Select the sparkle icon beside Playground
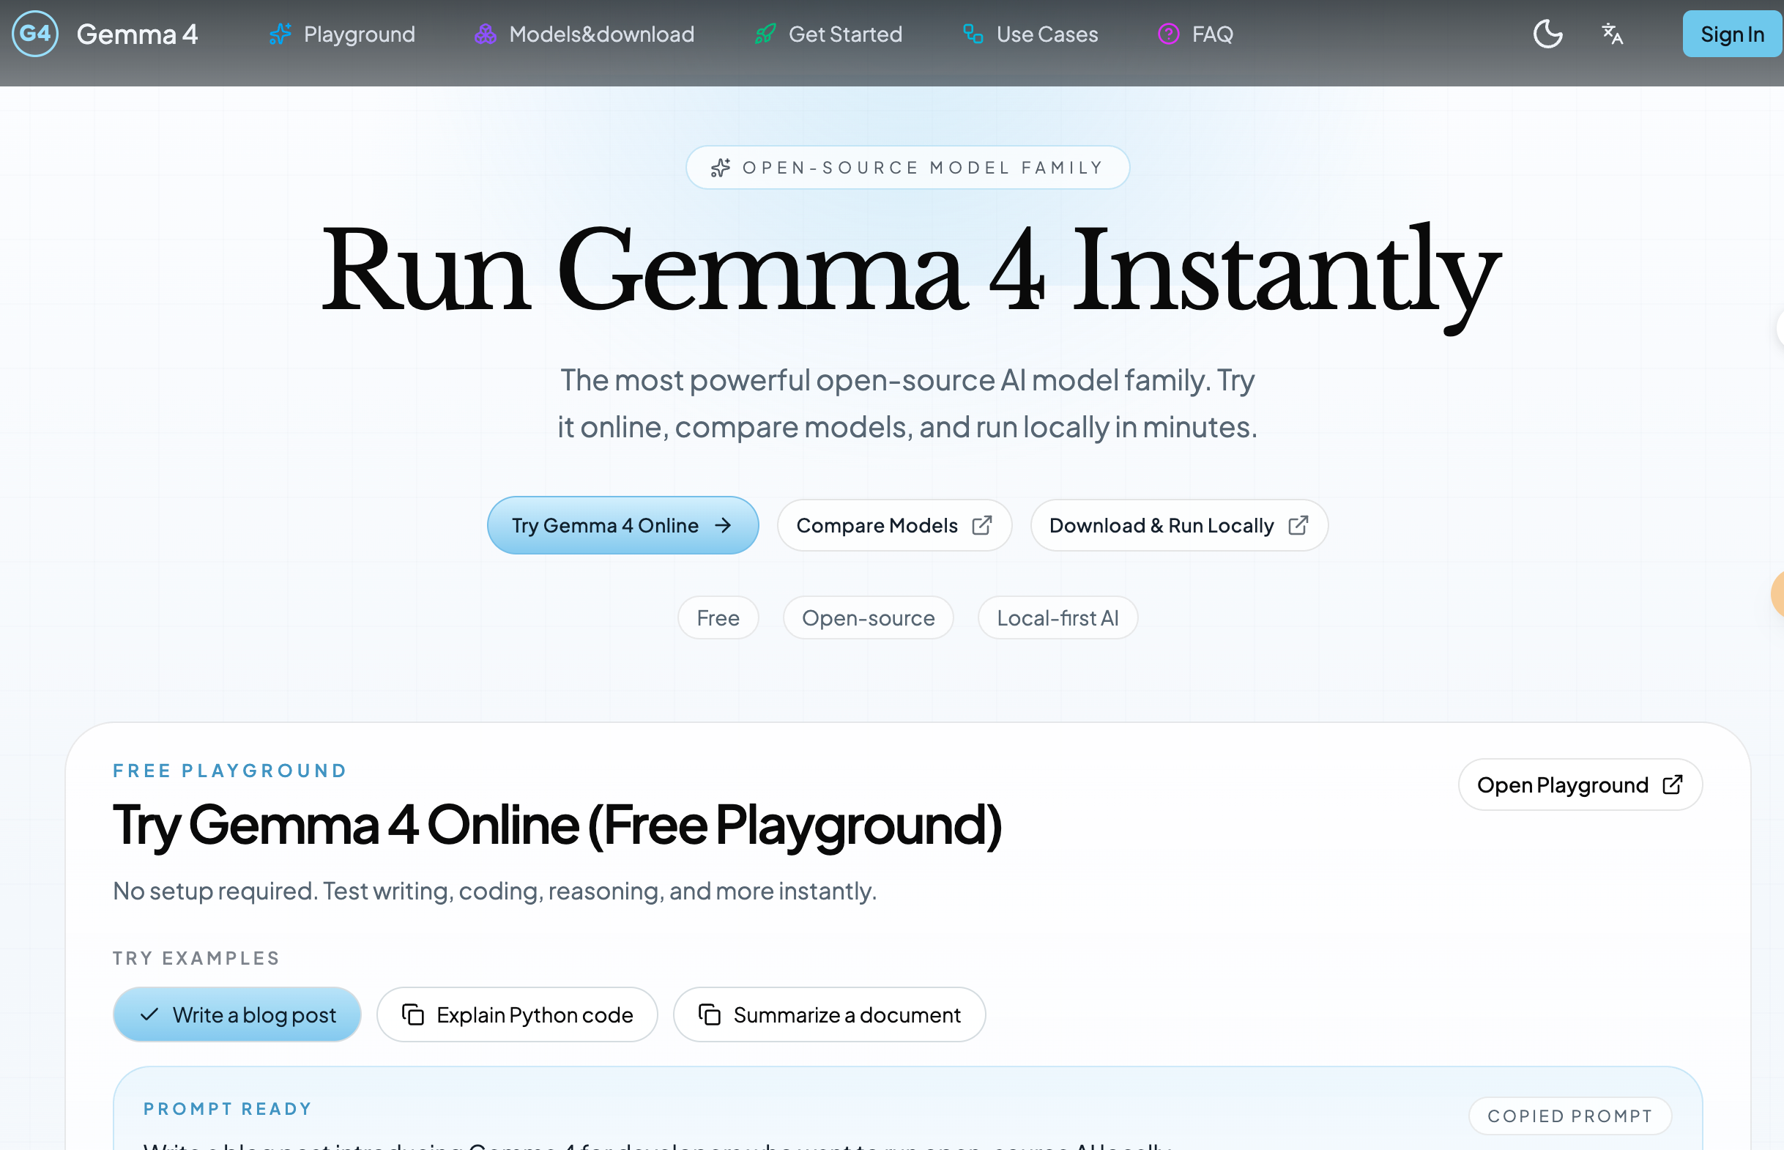The height and width of the screenshot is (1150, 1784). (x=280, y=34)
